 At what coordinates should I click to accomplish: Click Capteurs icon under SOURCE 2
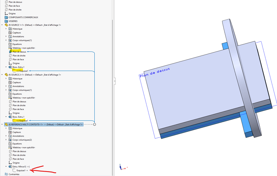tap(10, 82)
